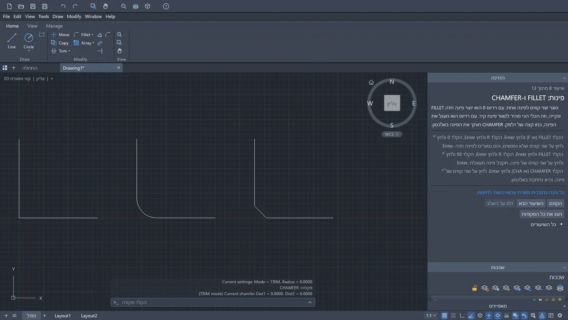Click the עליון top face of view cube
Screen dimensions: 568x320
pos(392,103)
